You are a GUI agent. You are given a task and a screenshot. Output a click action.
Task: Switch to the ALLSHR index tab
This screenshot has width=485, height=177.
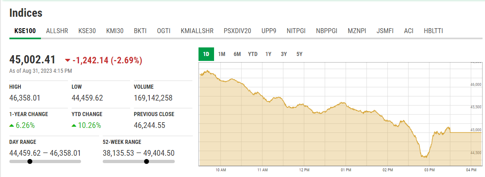click(57, 31)
